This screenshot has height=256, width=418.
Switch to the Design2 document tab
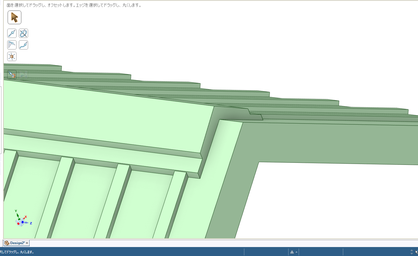[17, 243]
